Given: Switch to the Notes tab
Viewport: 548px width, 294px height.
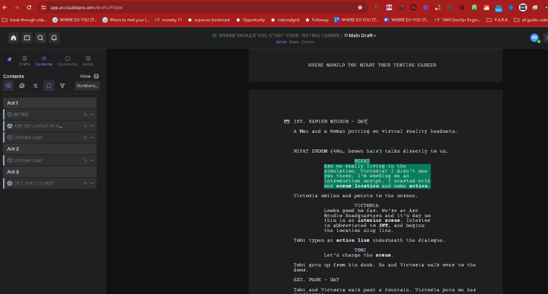Looking at the screenshot, I should (x=88, y=61).
